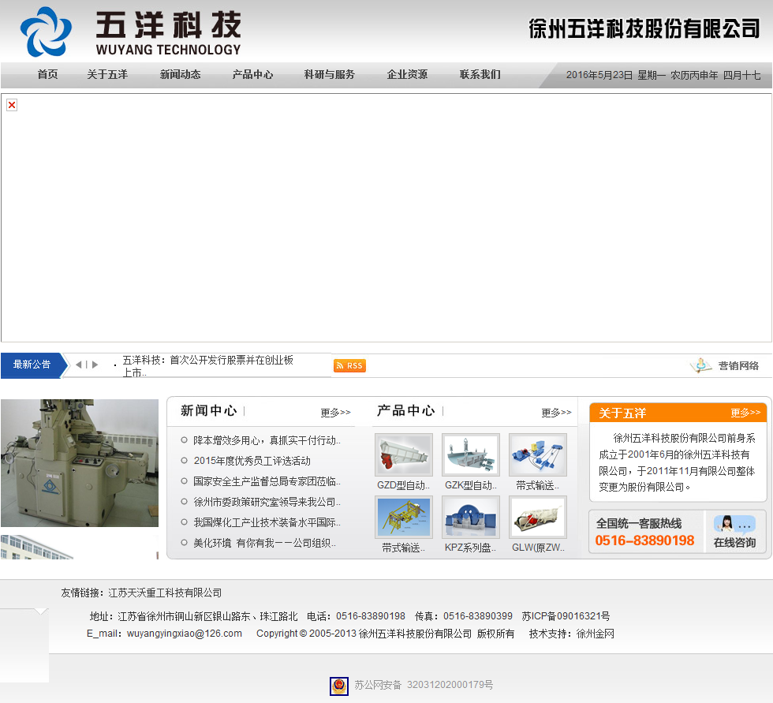This screenshot has width=773, height=703.
Task: Click the 全国统一客服热线 label
Action: 639,524
